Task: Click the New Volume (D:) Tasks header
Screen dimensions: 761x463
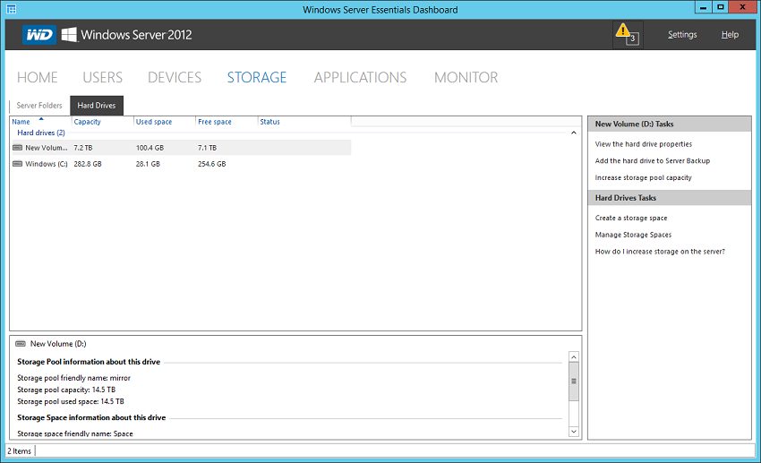Action: (670, 124)
